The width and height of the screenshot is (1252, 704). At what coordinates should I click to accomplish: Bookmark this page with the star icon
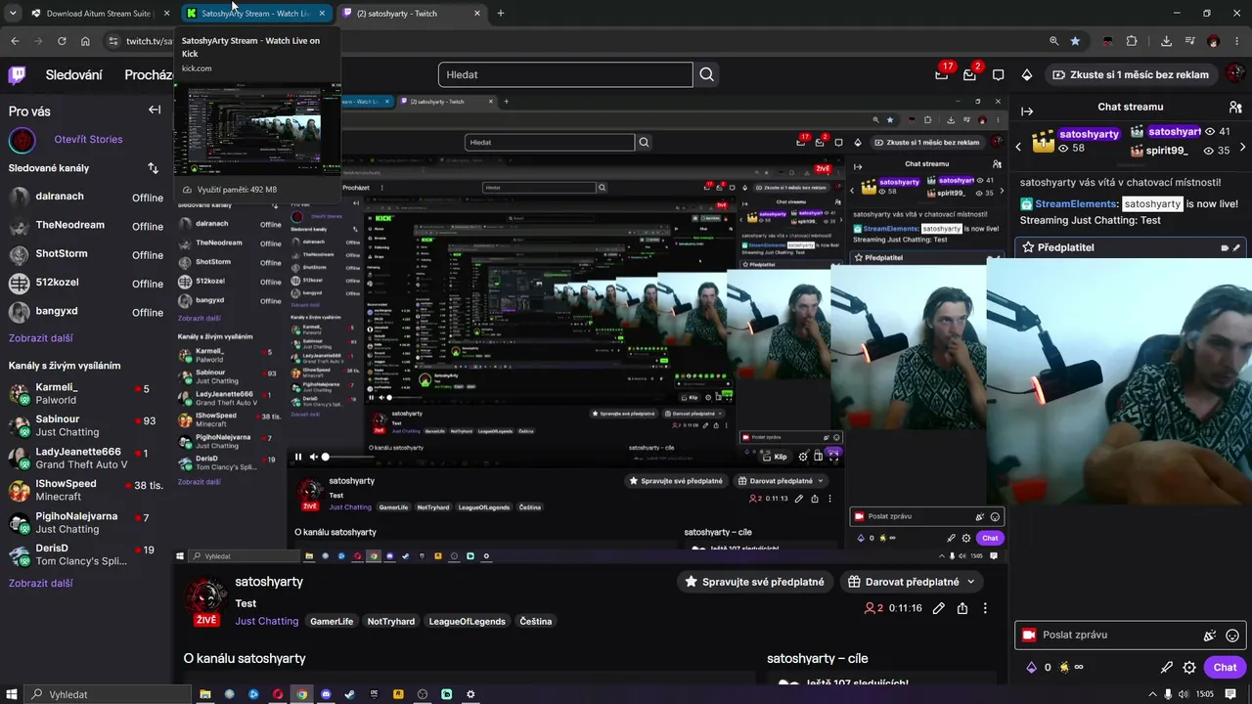pos(1075,41)
